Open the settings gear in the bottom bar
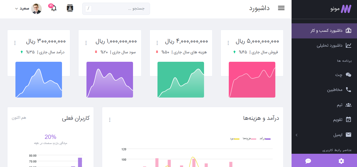This screenshot has height=167, width=357. (341, 161)
